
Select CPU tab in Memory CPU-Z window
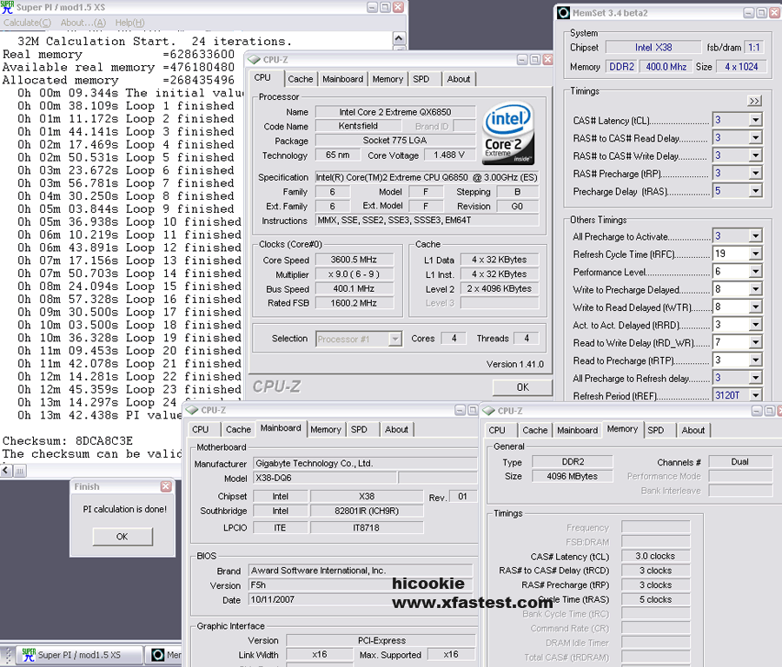click(497, 430)
